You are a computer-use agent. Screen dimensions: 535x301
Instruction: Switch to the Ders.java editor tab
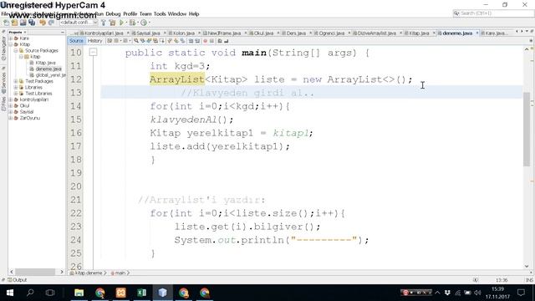[295, 33]
